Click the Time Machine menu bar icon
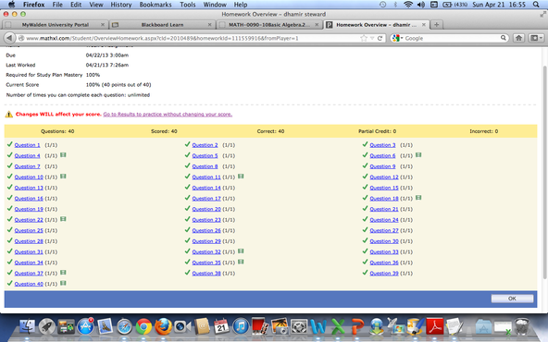This screenshot has height=342, width=548. point(382,5)
